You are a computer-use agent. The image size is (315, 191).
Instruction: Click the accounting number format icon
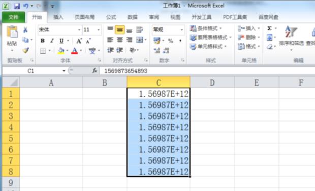click(x=157, y=41)
